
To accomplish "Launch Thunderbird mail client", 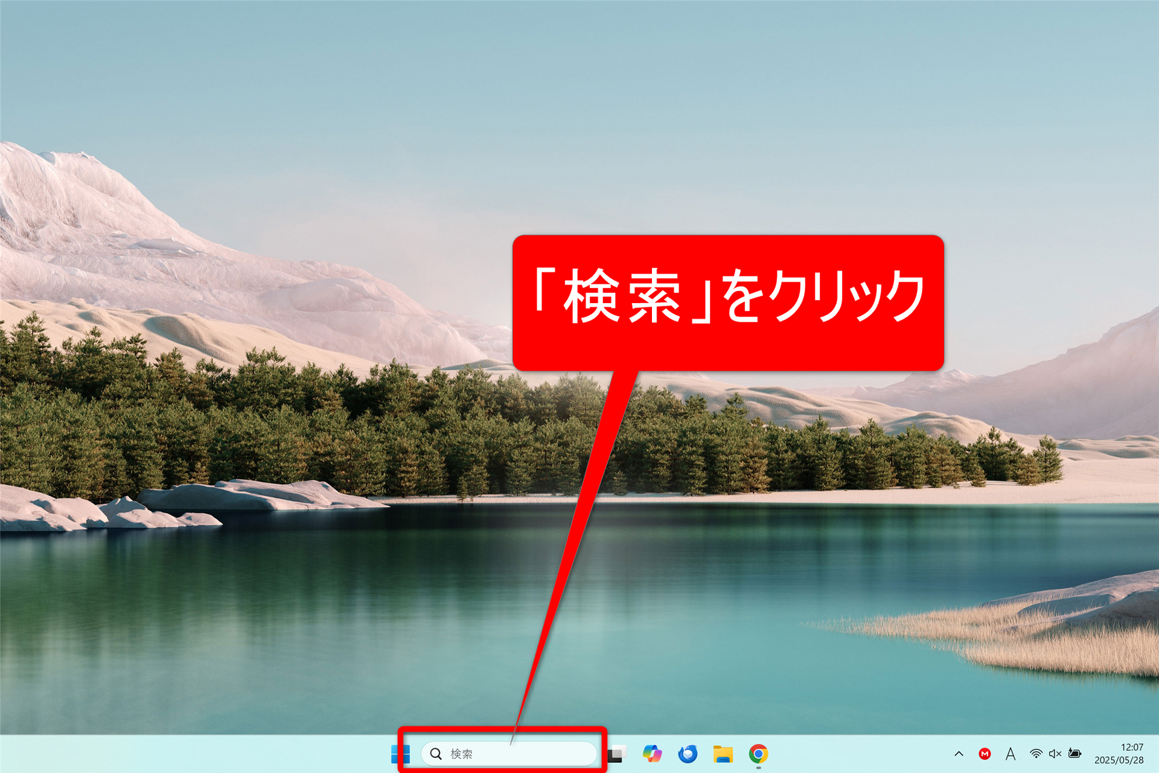I will tap(687, 754).
